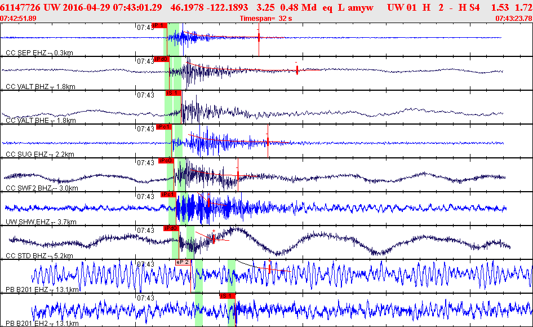Select the iS 1 pick flag on B201 EH2
The width and height of the screenshot is (533, 327).
tap(228, 295)
